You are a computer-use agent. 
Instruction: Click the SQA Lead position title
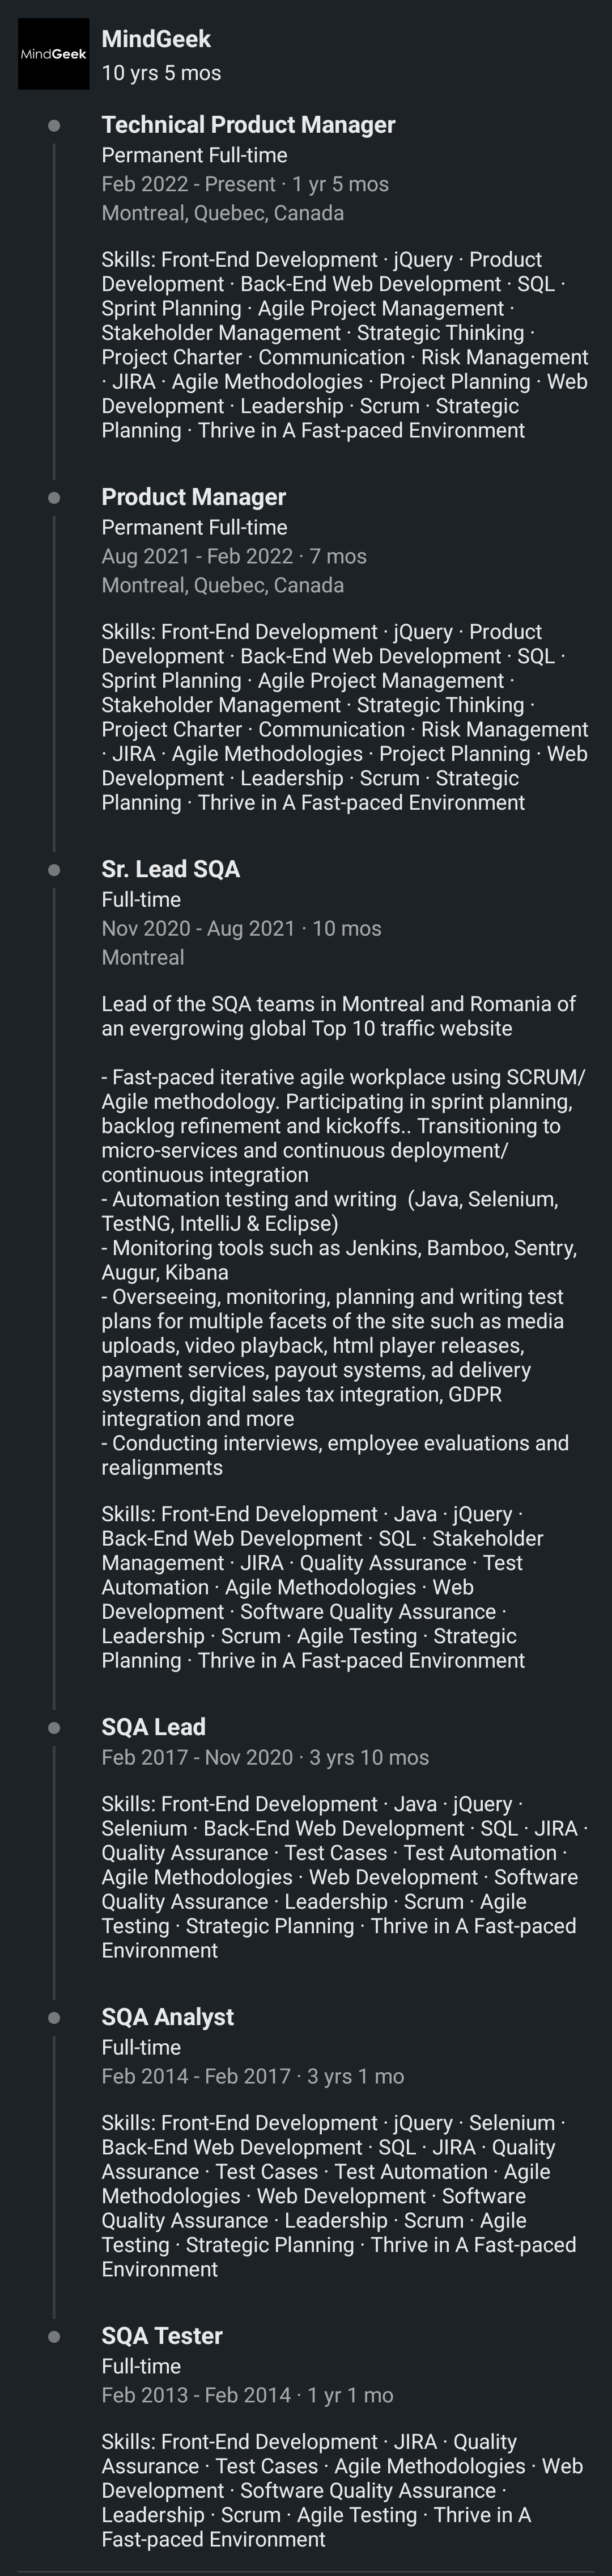[154, 1727]
